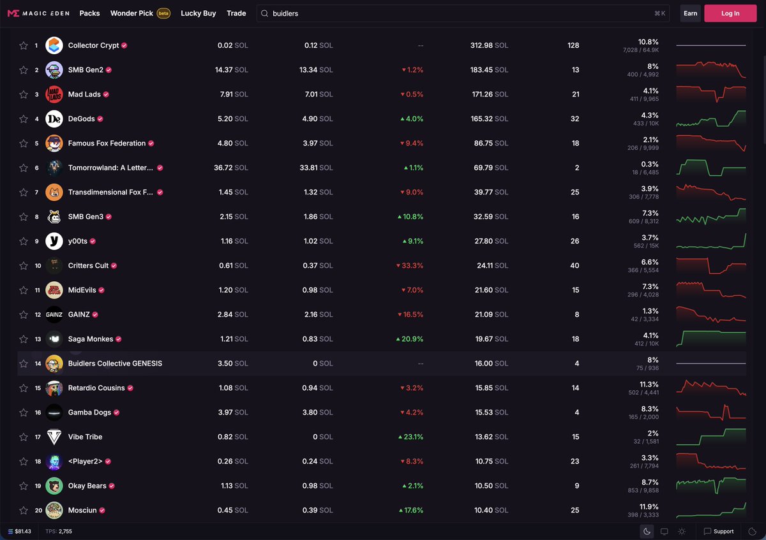Image resolution: width=766 pixels, height=540 pixels.
Task: Switch to dark mode moon icon
Action: click(647, 531)
